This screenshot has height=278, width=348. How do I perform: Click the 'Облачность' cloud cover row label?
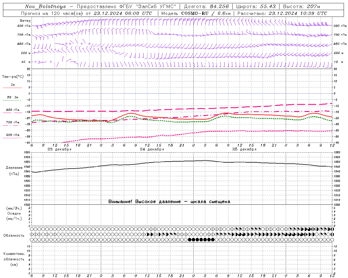coord(14,236)
